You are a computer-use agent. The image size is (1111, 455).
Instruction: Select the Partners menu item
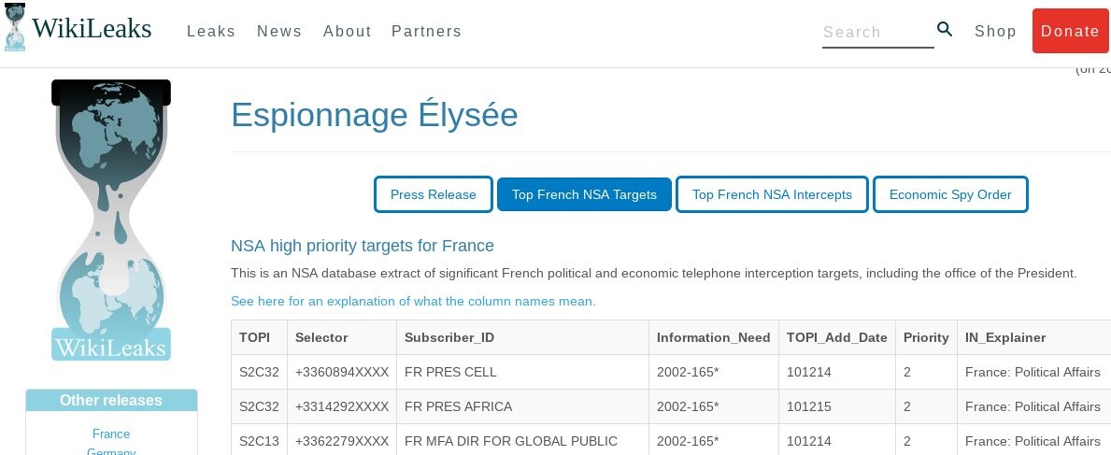click(x=426, y=31)
